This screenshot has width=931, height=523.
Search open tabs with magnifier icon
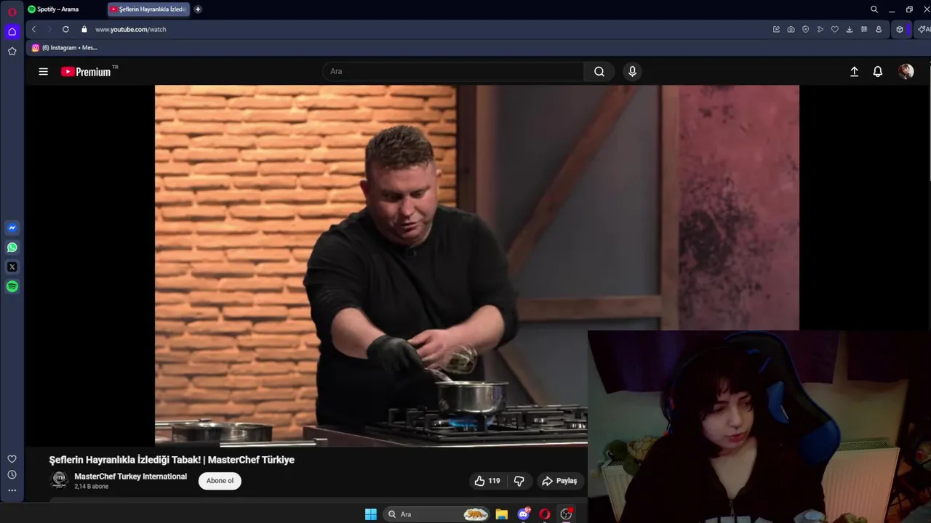click(874, 9)
